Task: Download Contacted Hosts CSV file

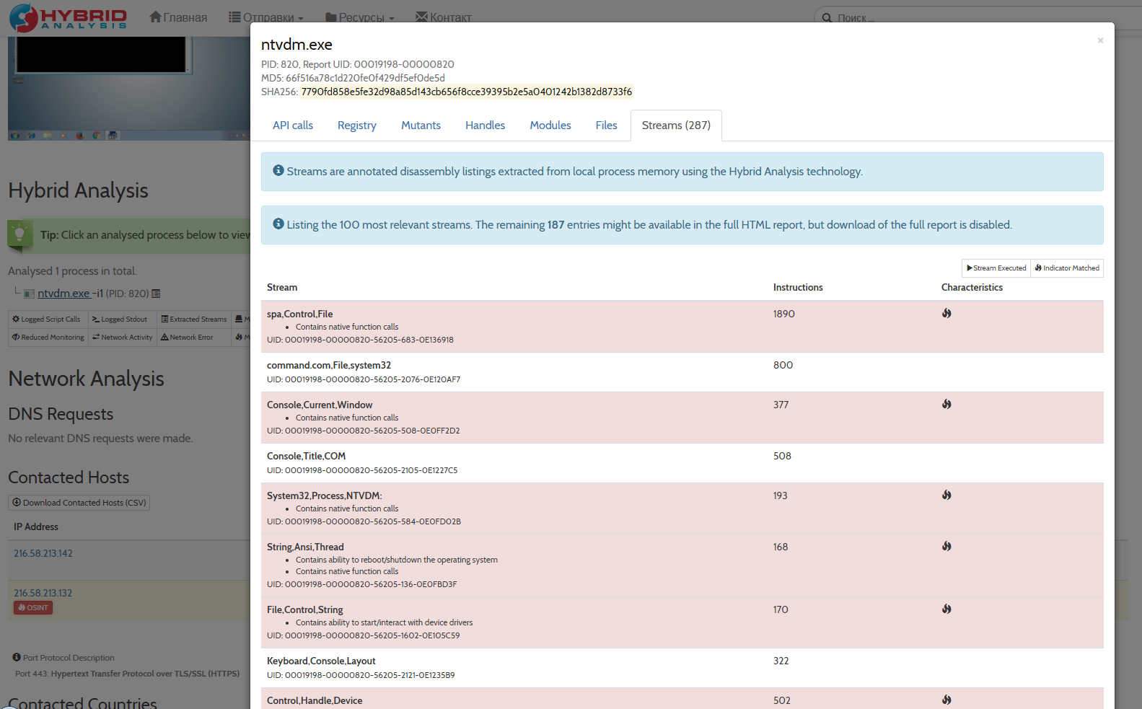Action: 79,503
